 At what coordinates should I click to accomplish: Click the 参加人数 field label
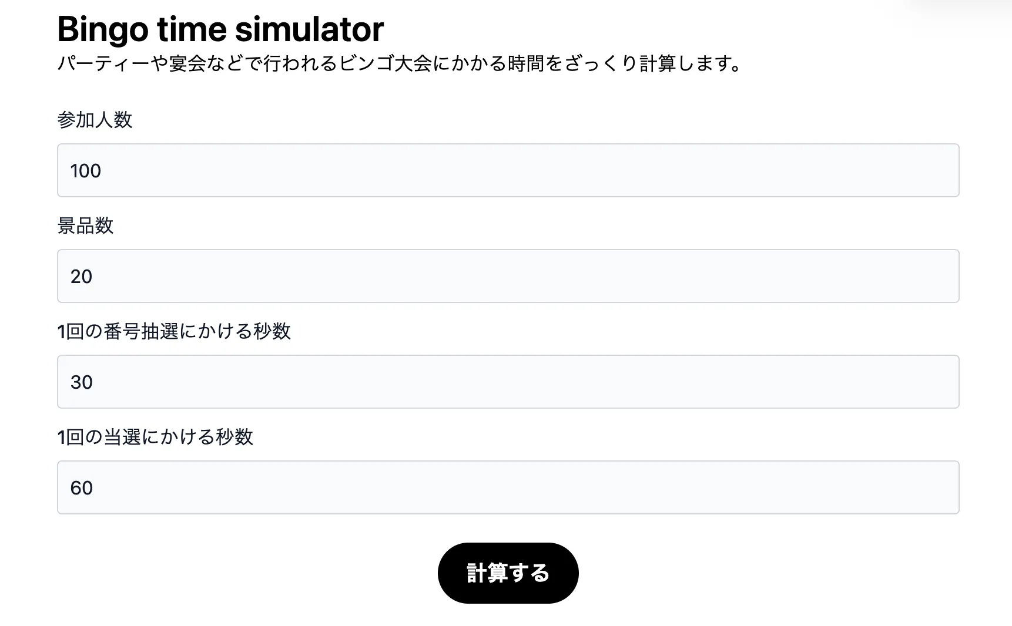(96, 120)
